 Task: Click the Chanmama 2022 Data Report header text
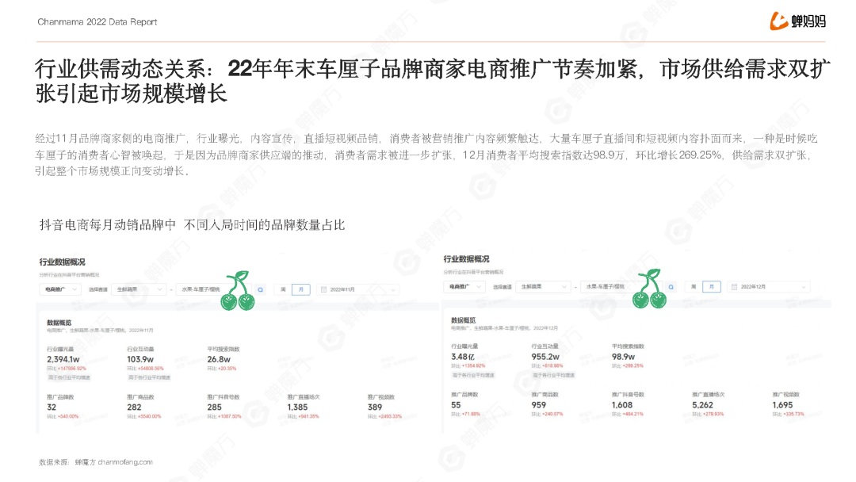tap(97, 22)
